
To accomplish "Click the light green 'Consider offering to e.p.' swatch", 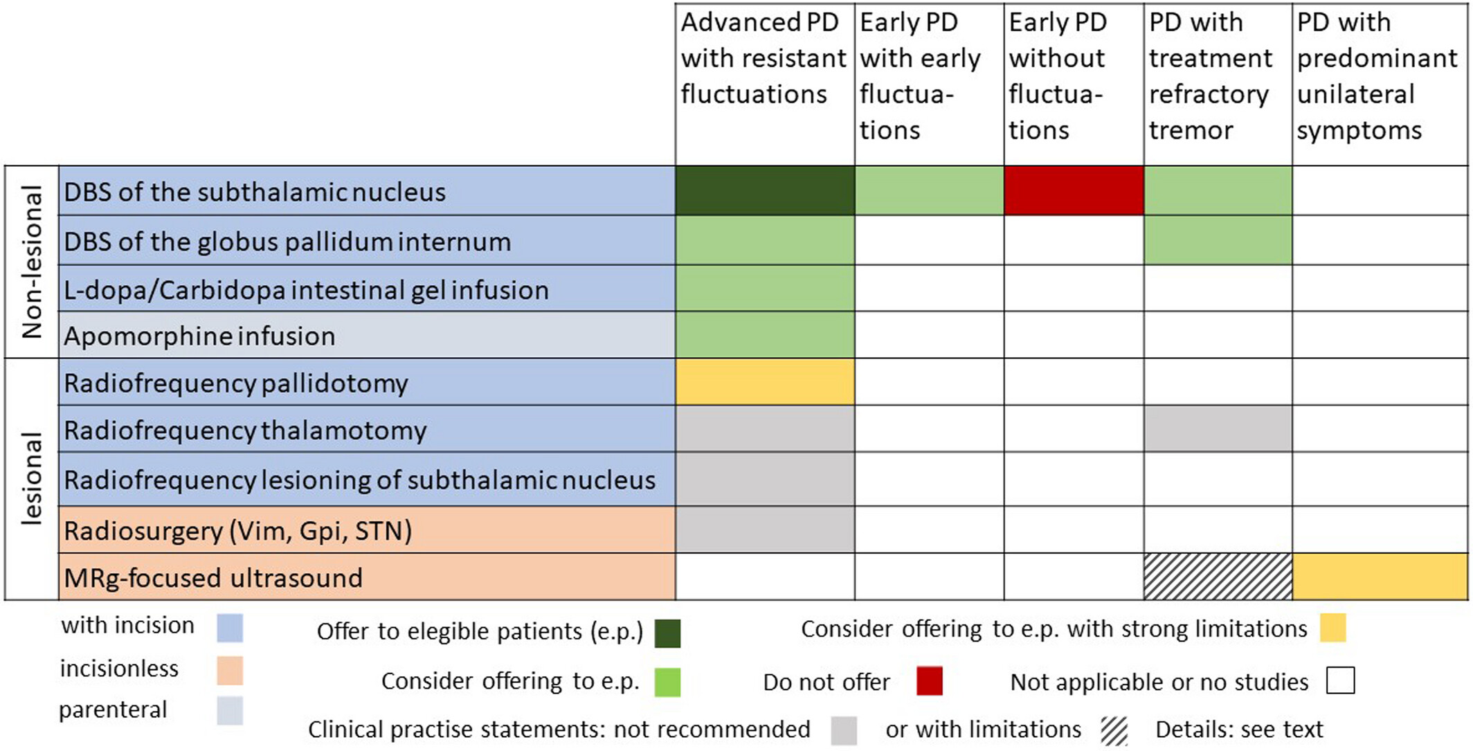I will click(667, 682).
